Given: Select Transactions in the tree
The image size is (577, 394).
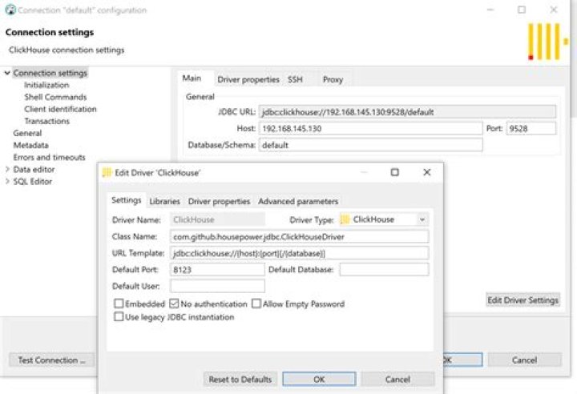Looking at the screenshot, I should coord(46,121).
